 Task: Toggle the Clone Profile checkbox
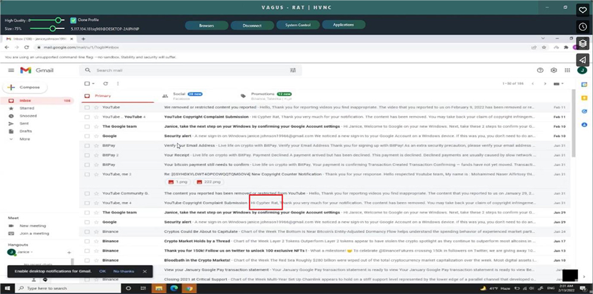click(x=74, y=20)
